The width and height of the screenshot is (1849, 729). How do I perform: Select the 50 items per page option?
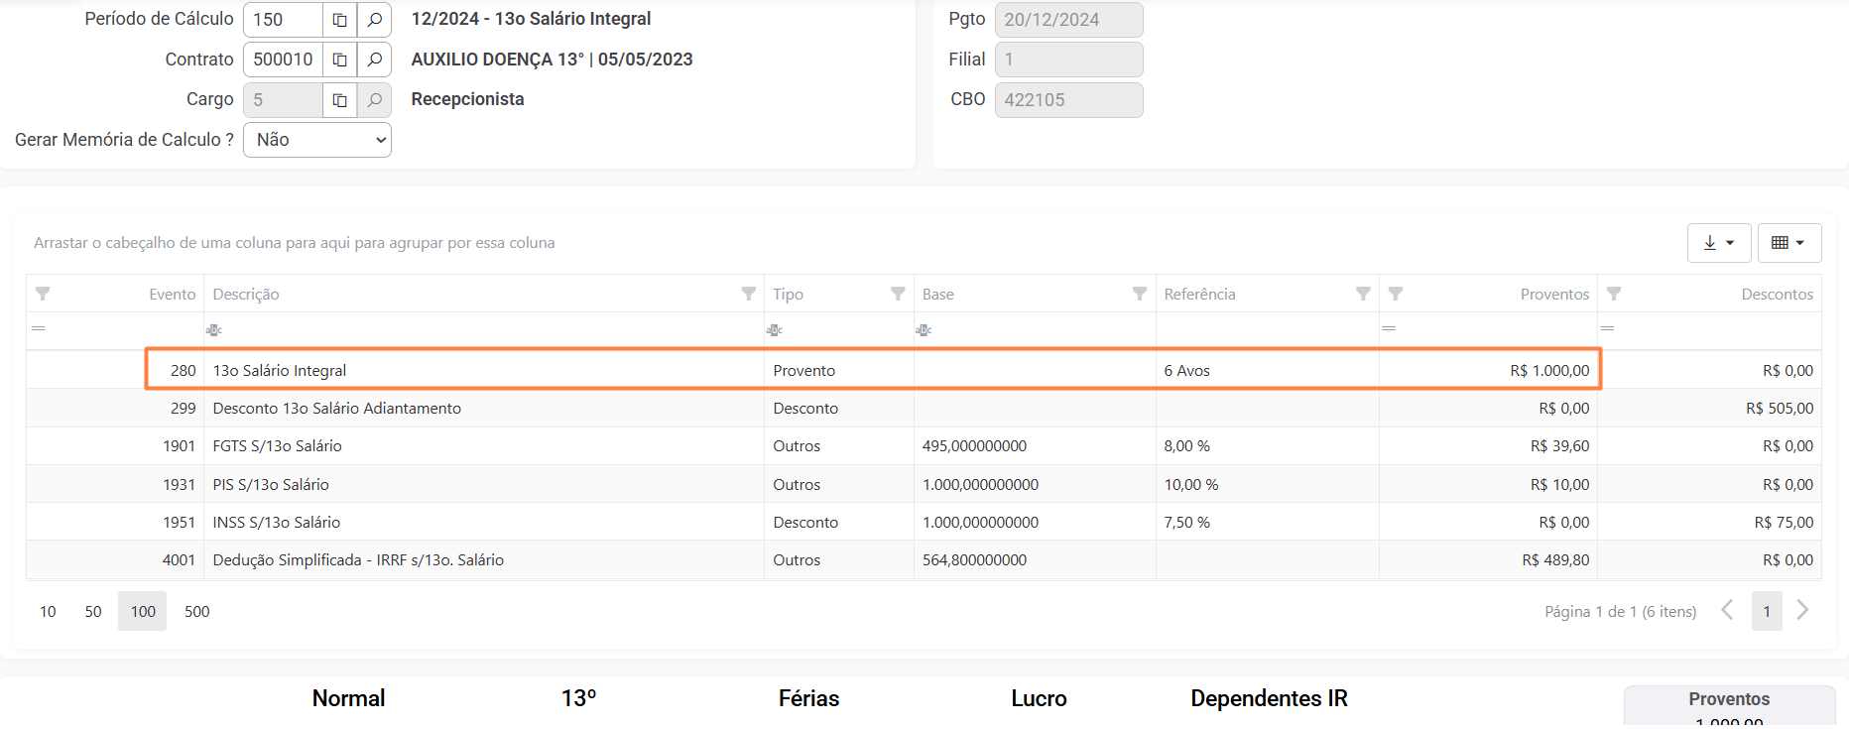pos(93,612)
